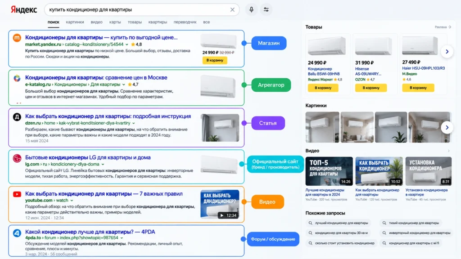Open Haier product image 27 490 ₽

(420, 45)
